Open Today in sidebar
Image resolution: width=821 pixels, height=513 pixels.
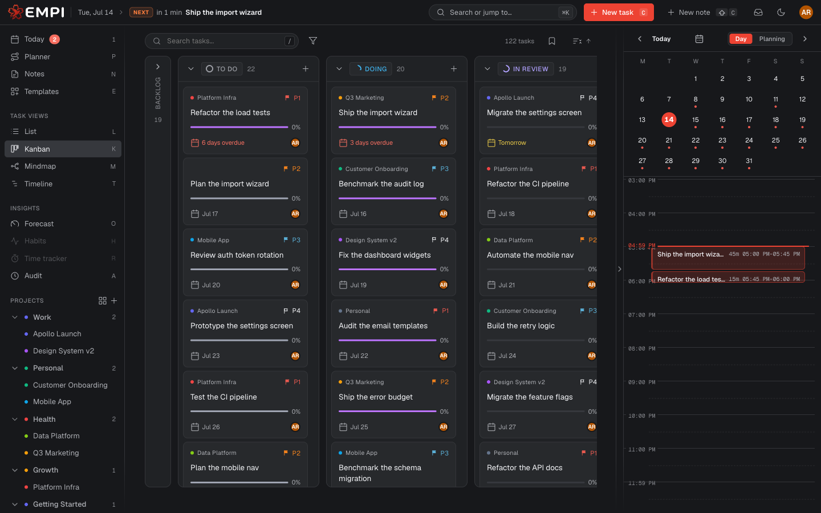pos(63,39)
